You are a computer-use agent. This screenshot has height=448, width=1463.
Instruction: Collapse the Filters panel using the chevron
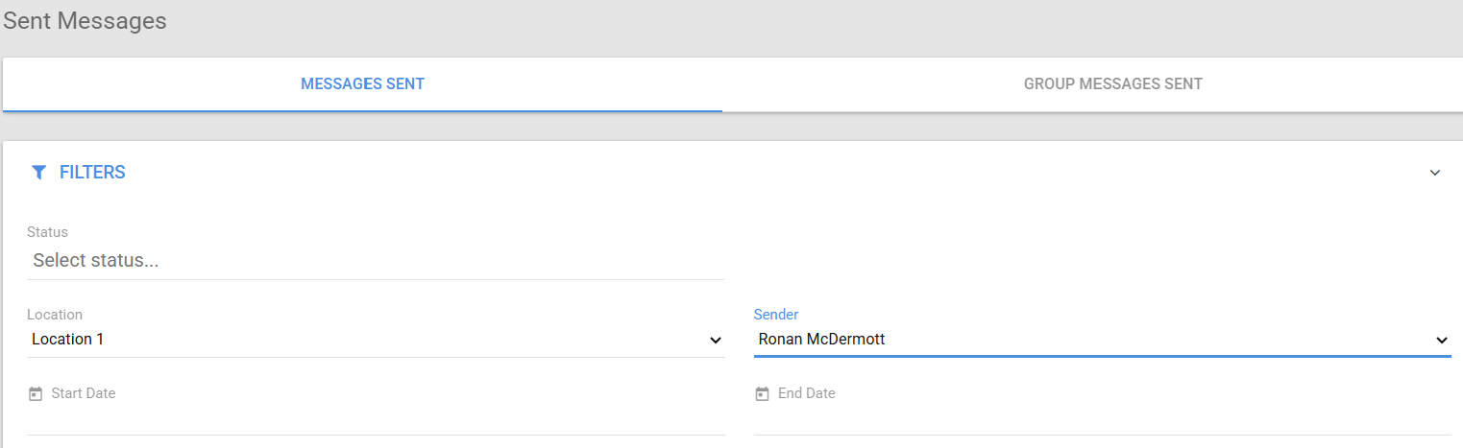pyautogui.click(x=1435, y=173)
